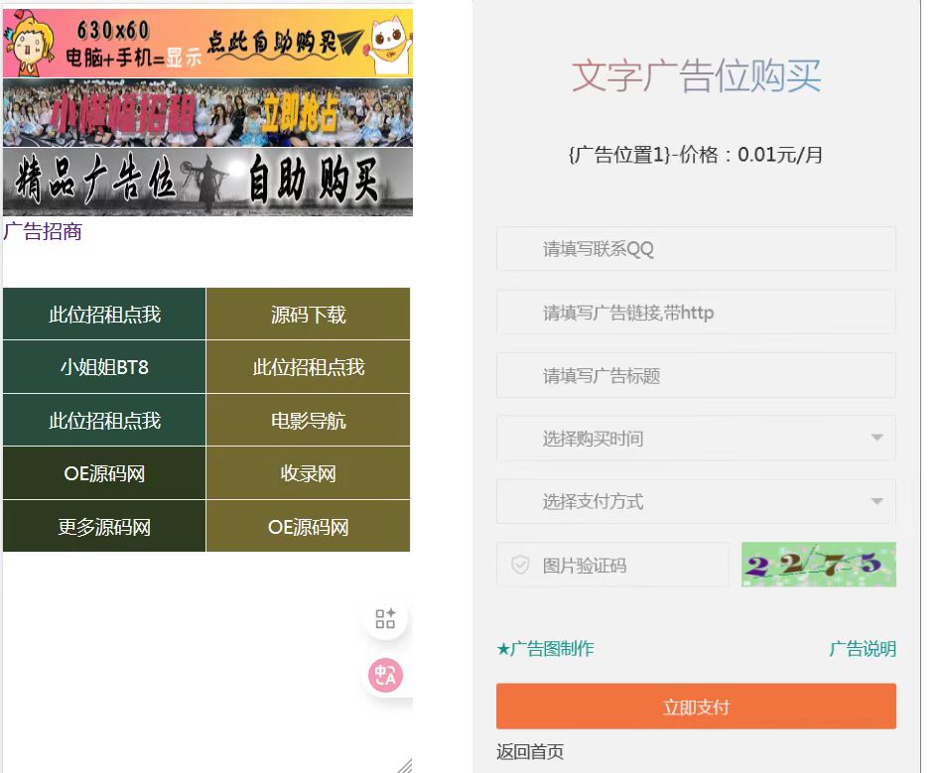Image resolution: width=941 pixels, height=773 pixels.
Task: Click the olive 此位招租点我 cell
Action: click(x=308, y=367)
